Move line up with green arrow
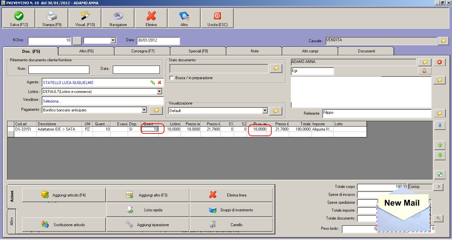This screenshot has height=240, width=452. pos(440,145)
